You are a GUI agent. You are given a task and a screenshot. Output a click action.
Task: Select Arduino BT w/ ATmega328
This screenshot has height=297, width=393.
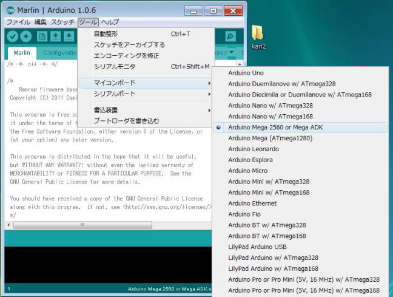tap(300, 225)
